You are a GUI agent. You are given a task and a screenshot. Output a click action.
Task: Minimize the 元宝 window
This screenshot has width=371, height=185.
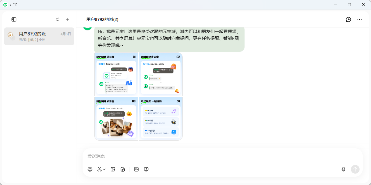point(335,5)
